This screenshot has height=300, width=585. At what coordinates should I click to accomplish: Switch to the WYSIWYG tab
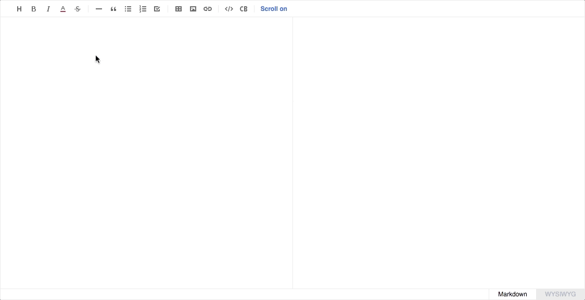pos(560,294)
